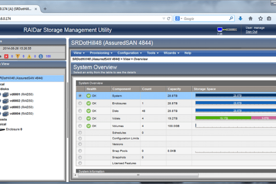Select the Enclosures row radio button

(80, 103)
